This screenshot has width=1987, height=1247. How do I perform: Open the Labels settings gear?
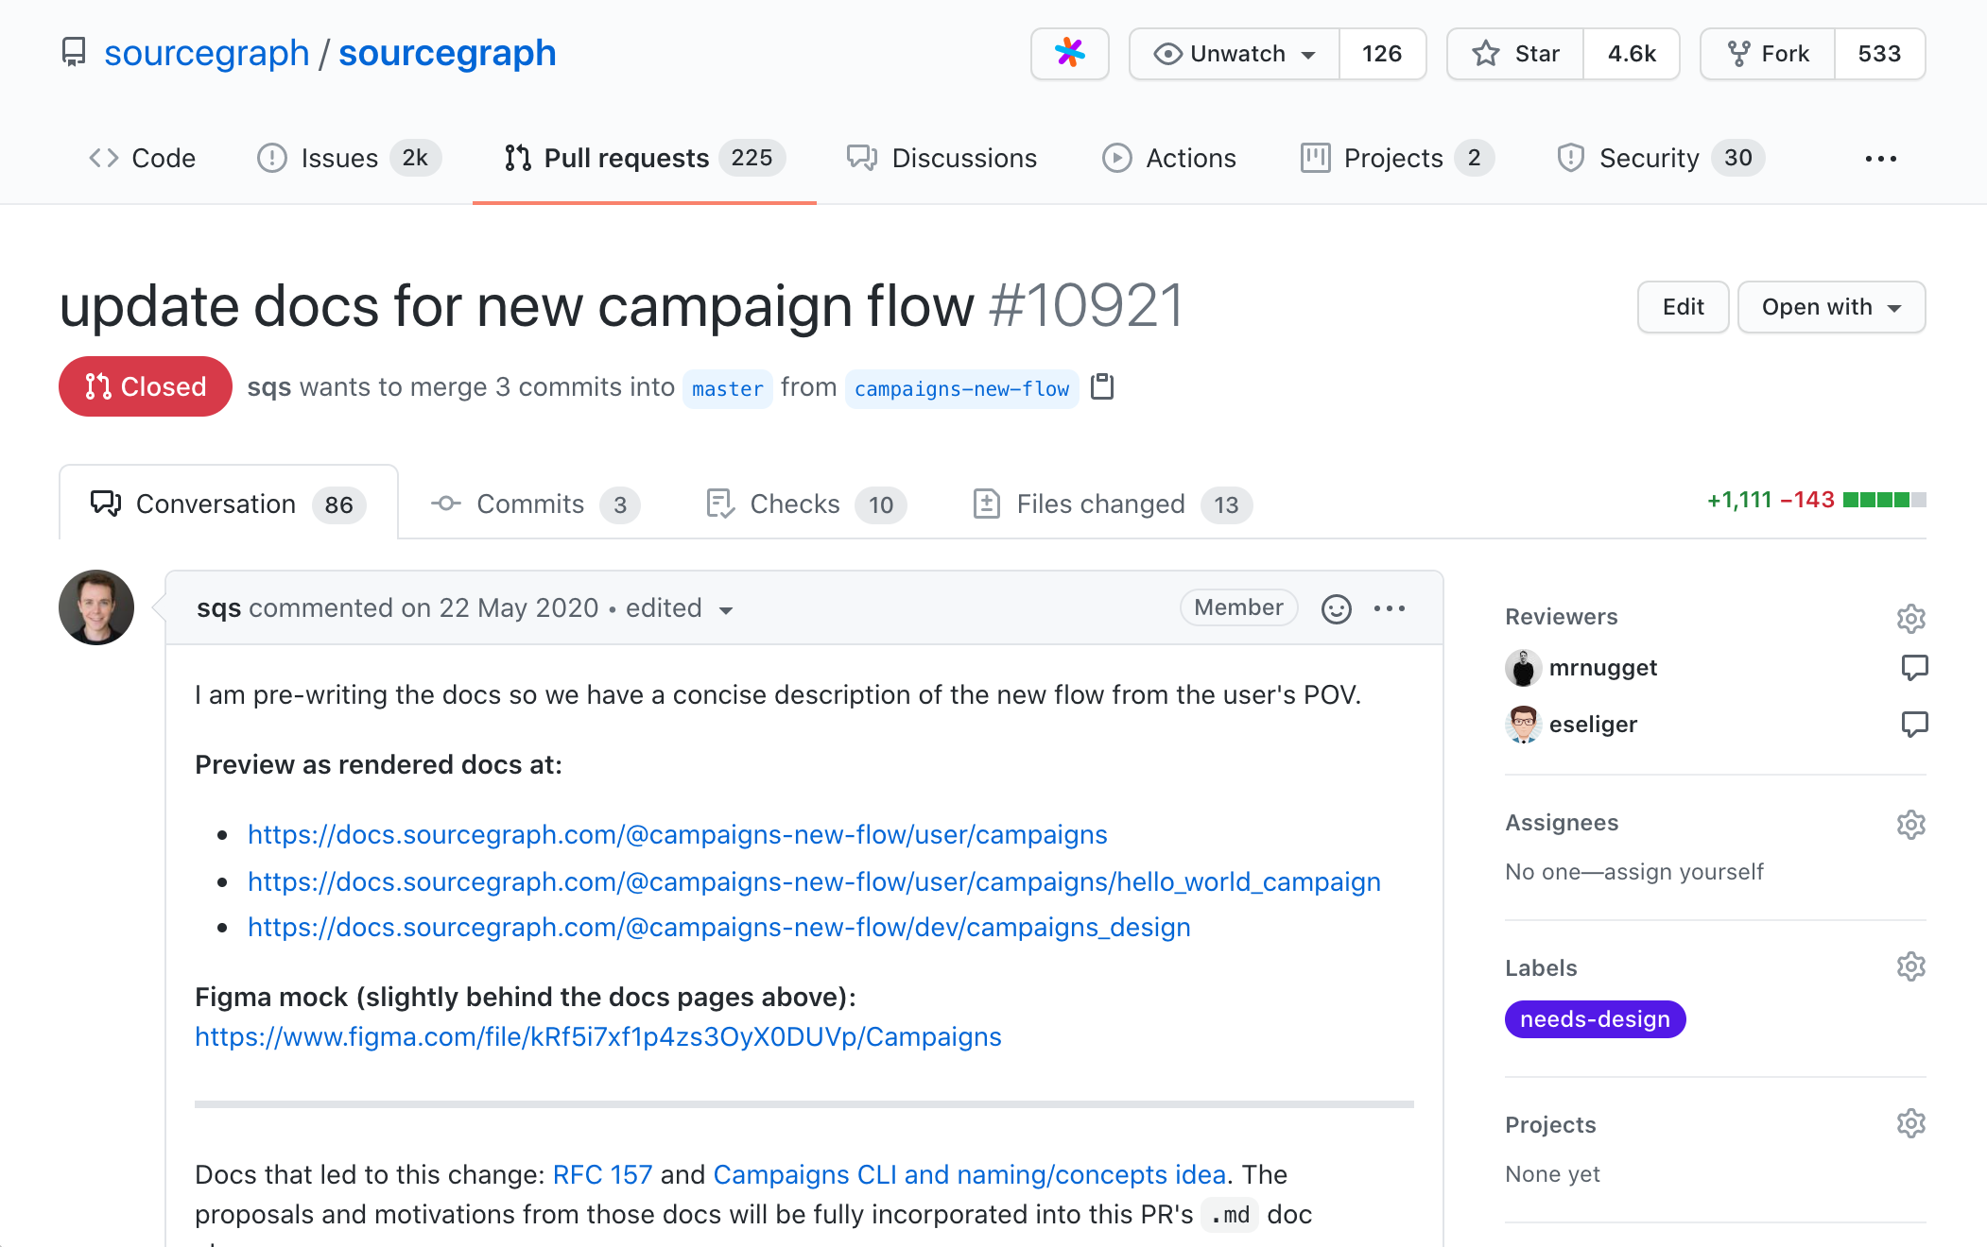[1911, 966]
